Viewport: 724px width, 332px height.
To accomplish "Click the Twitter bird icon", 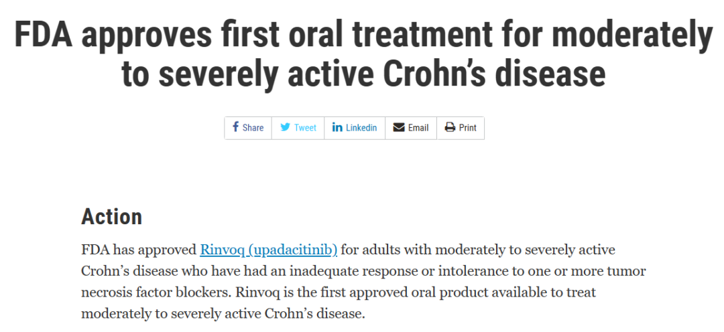I will click(286, 127).
